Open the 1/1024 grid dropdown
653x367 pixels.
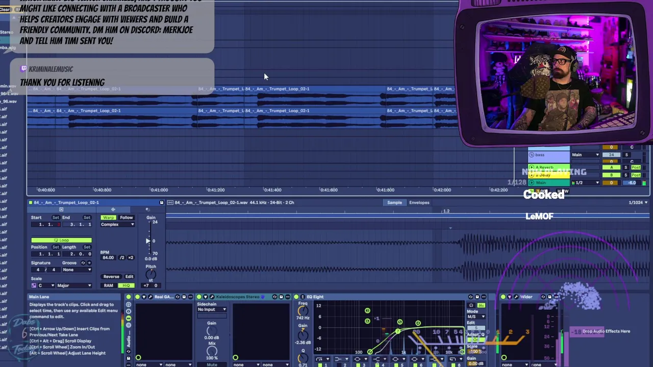point(638,202)
